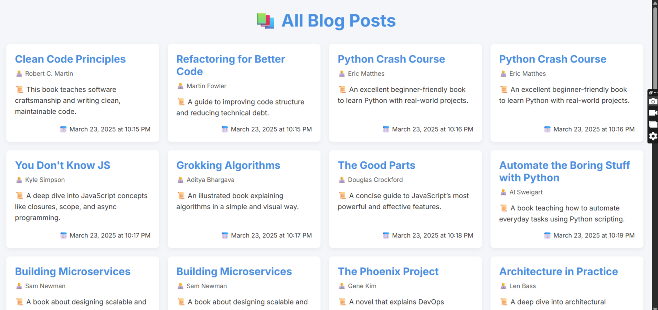The image size is (658, 310).
Task: Open the settings gear in side toolbar
Action: click(x=653, y=136)
